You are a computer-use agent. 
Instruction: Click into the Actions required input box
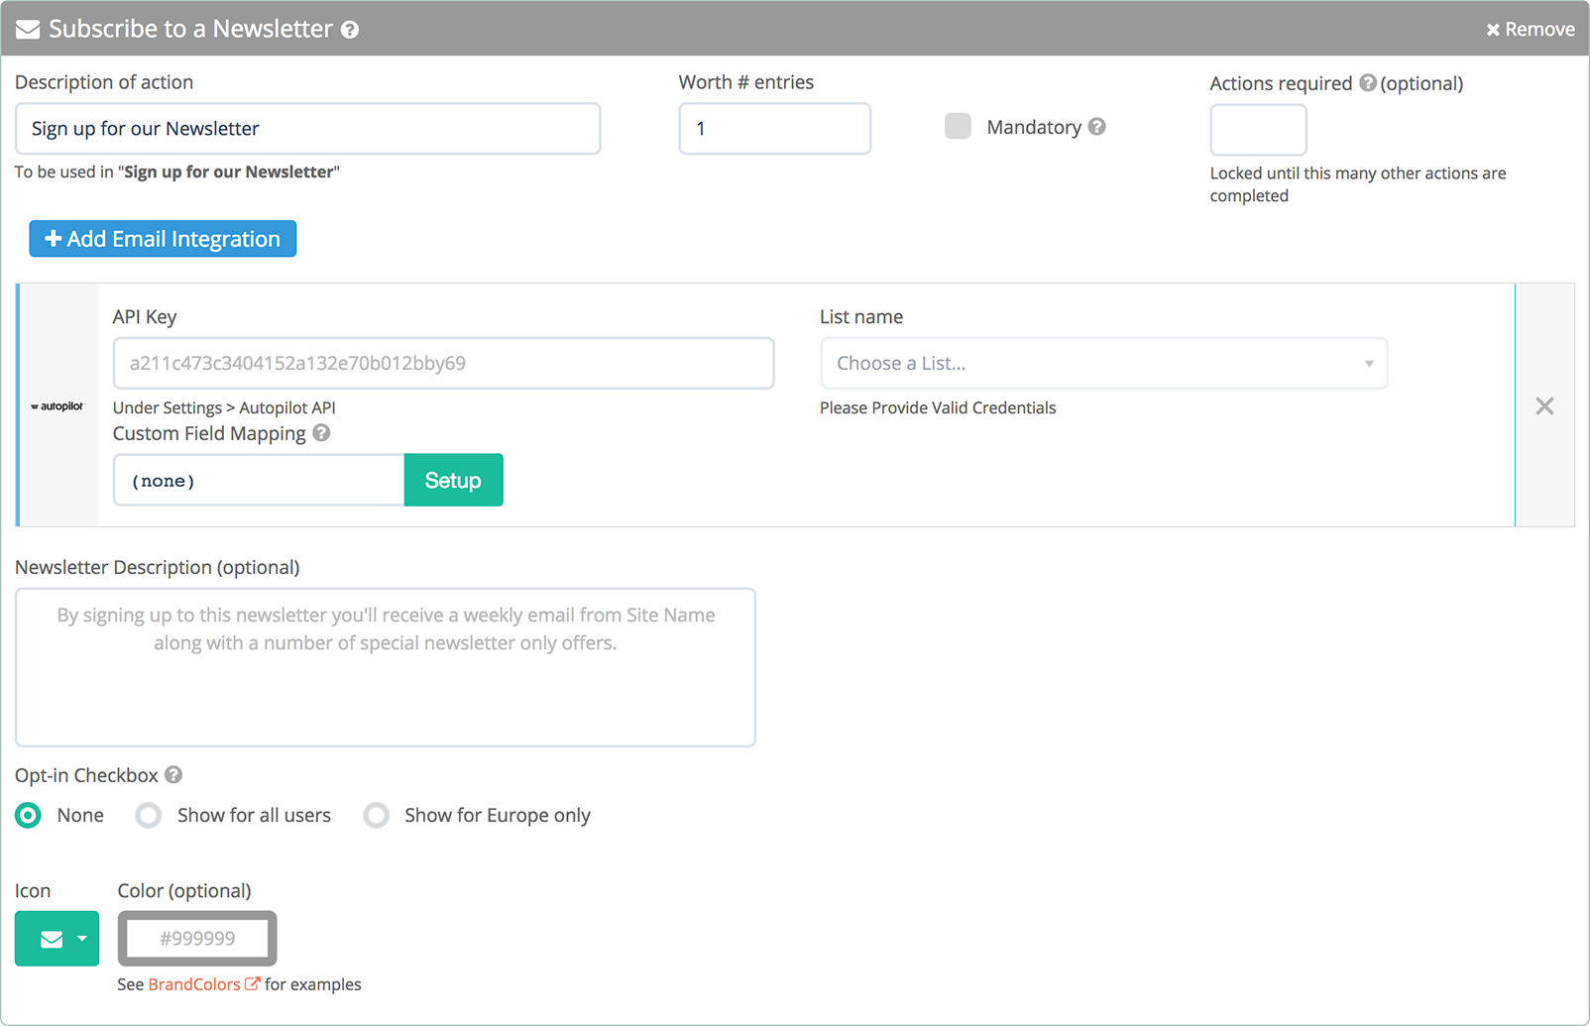1258,130
